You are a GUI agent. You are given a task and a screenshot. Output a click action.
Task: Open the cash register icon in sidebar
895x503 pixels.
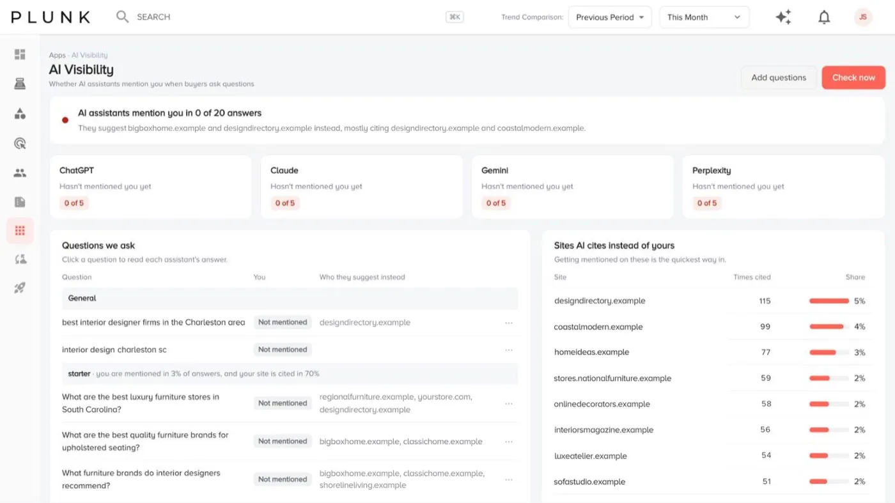(20, 84)
